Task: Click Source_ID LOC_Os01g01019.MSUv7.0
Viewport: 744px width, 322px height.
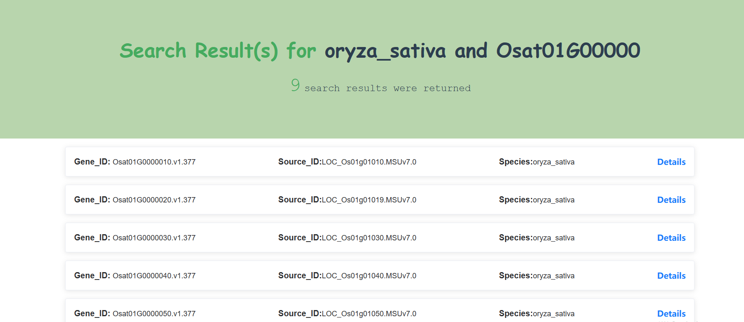Action: (368, 200)
